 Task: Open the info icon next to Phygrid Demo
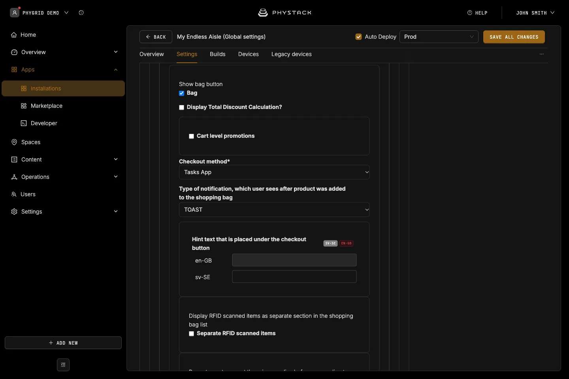(x=81, y=13)
